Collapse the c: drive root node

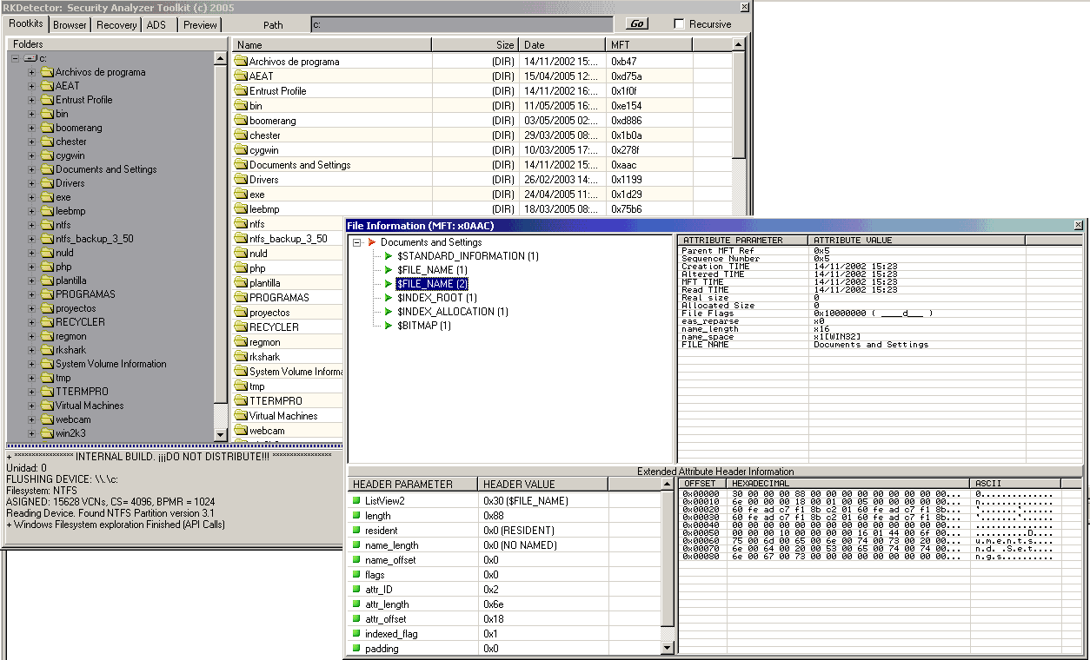pos(16,58)
